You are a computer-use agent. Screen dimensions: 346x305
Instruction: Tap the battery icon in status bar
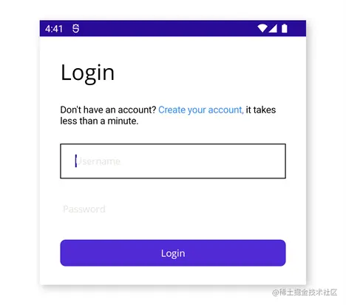[285, 28]
